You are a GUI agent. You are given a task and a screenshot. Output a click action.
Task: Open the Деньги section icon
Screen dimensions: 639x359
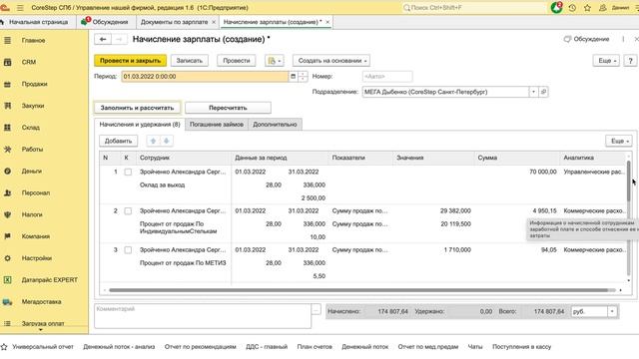[x=7, y=171]
